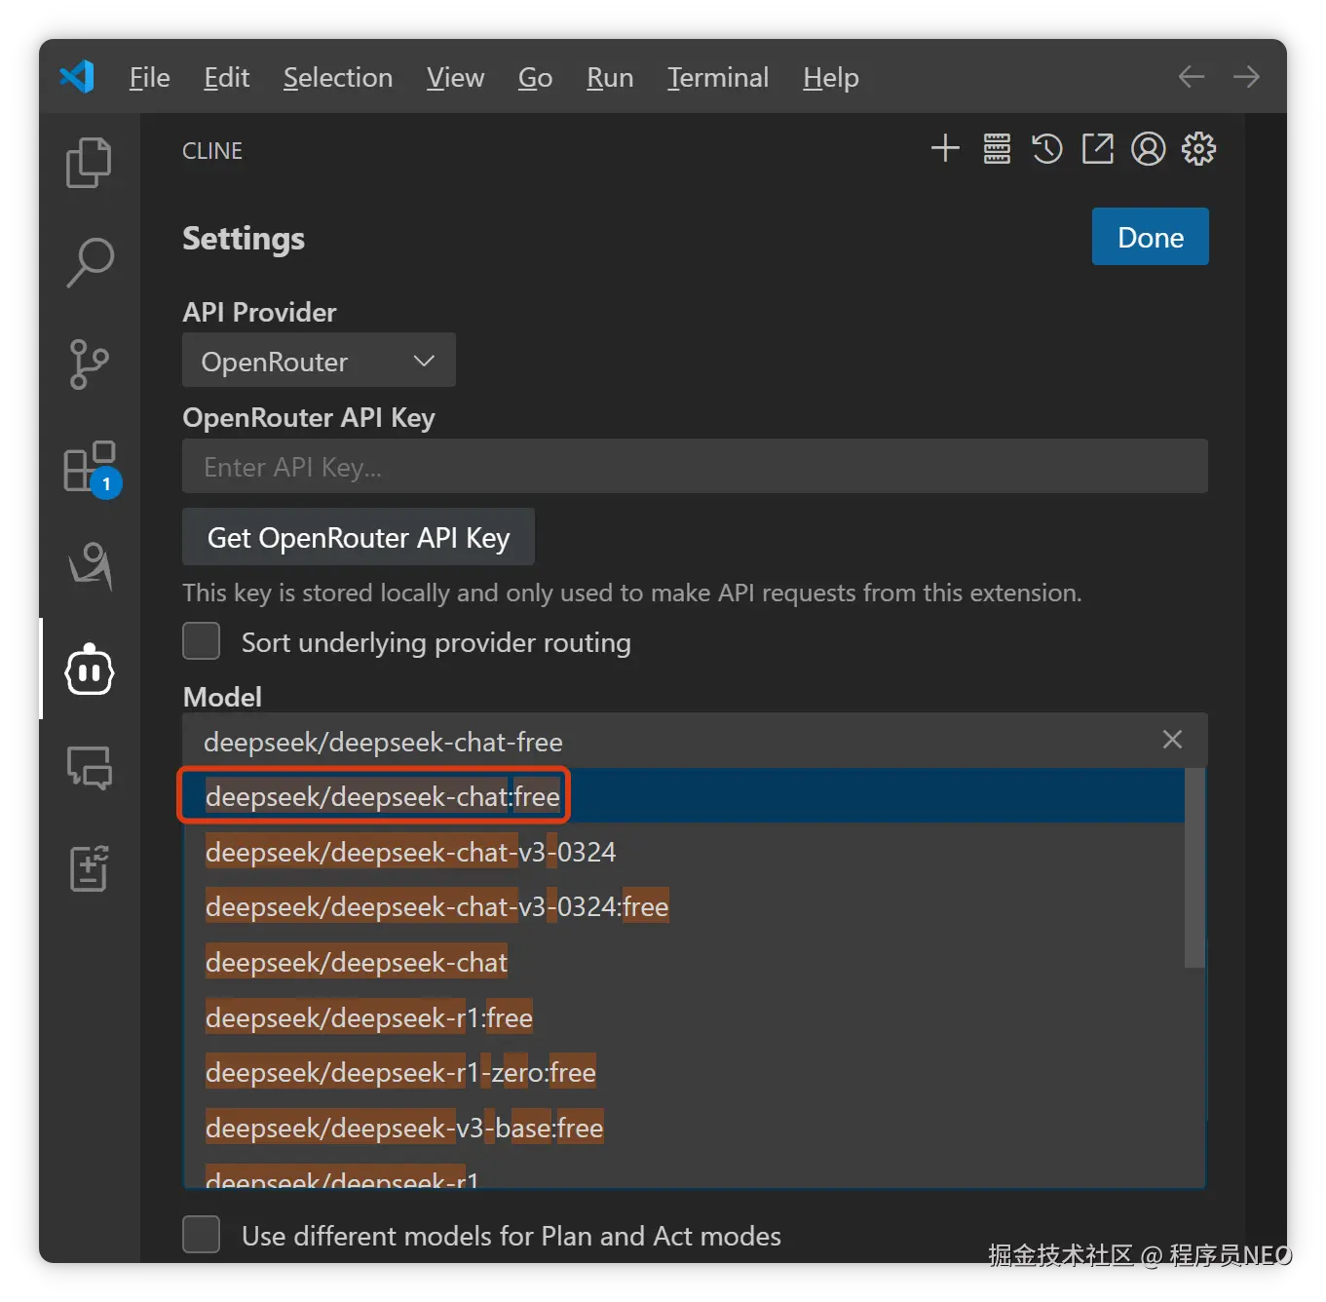The width and height of the screenshot is (1326, 1302).
Task: Click Get OpenRouter API Key button
Action: tap(359, 537)
